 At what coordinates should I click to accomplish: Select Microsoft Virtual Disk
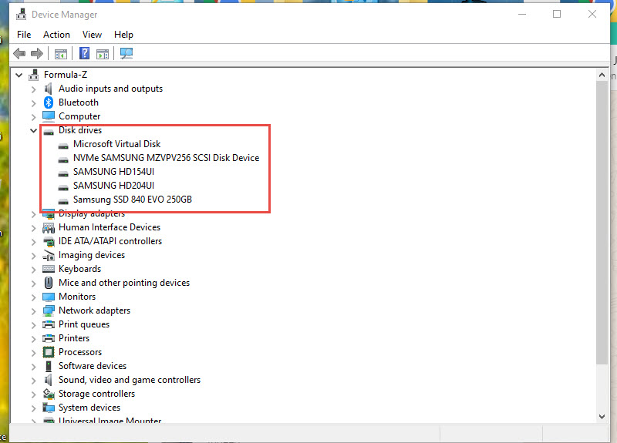(x=117, y=144)
